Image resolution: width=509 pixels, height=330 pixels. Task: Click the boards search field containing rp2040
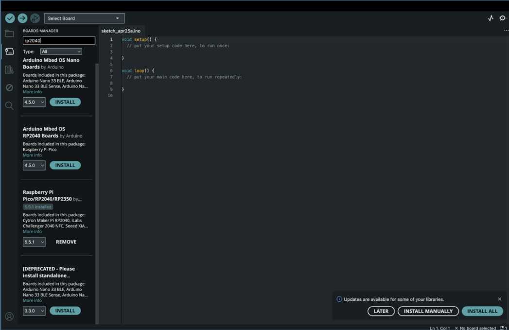point(59,40)
